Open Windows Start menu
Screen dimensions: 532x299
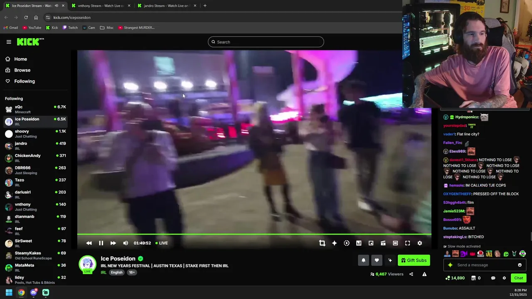9,292
